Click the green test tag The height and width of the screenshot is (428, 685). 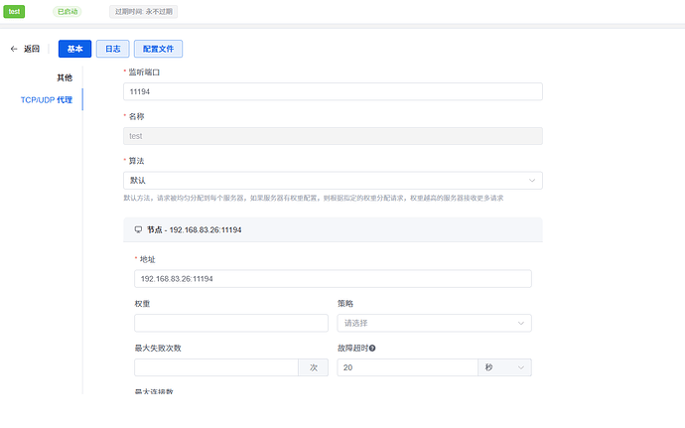coord(15,11)
